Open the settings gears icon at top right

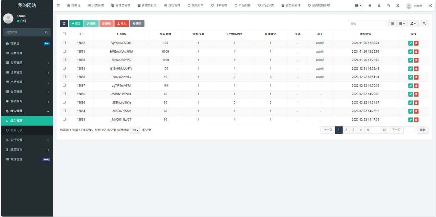pyautogui.click(x=430, y=5)
